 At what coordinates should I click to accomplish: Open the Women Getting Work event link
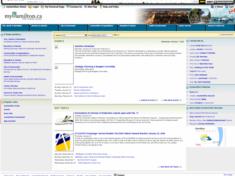82,90
